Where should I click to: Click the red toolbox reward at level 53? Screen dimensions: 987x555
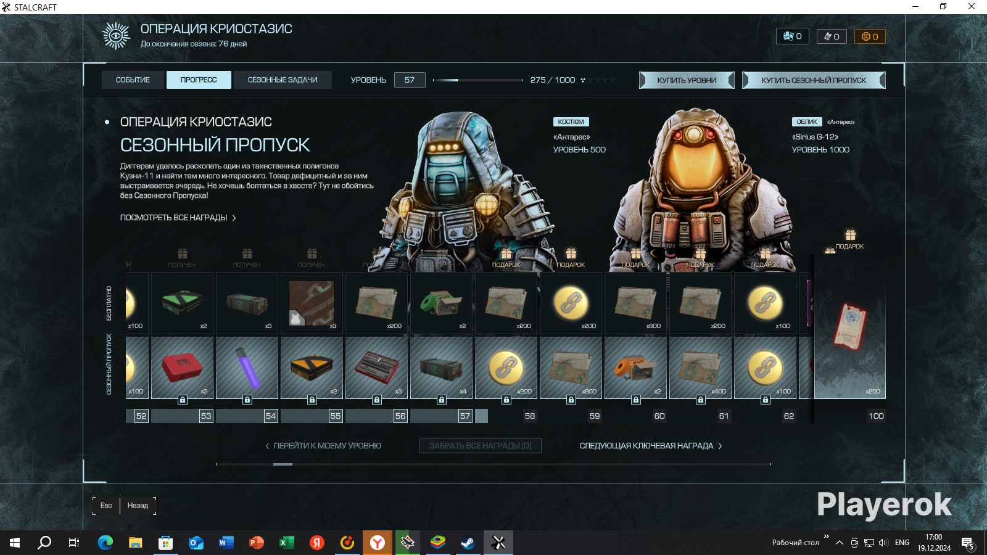pos(182,368)
